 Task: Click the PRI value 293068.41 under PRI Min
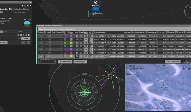pyautogui.click(x=171, y=46)
